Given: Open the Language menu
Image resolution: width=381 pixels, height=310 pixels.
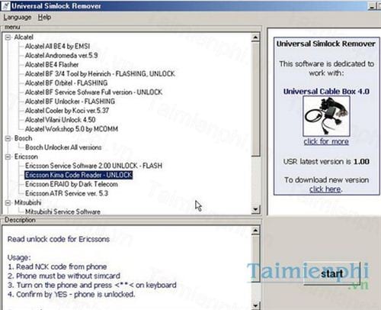Looking at the screenshot, I should click(18, 18).
